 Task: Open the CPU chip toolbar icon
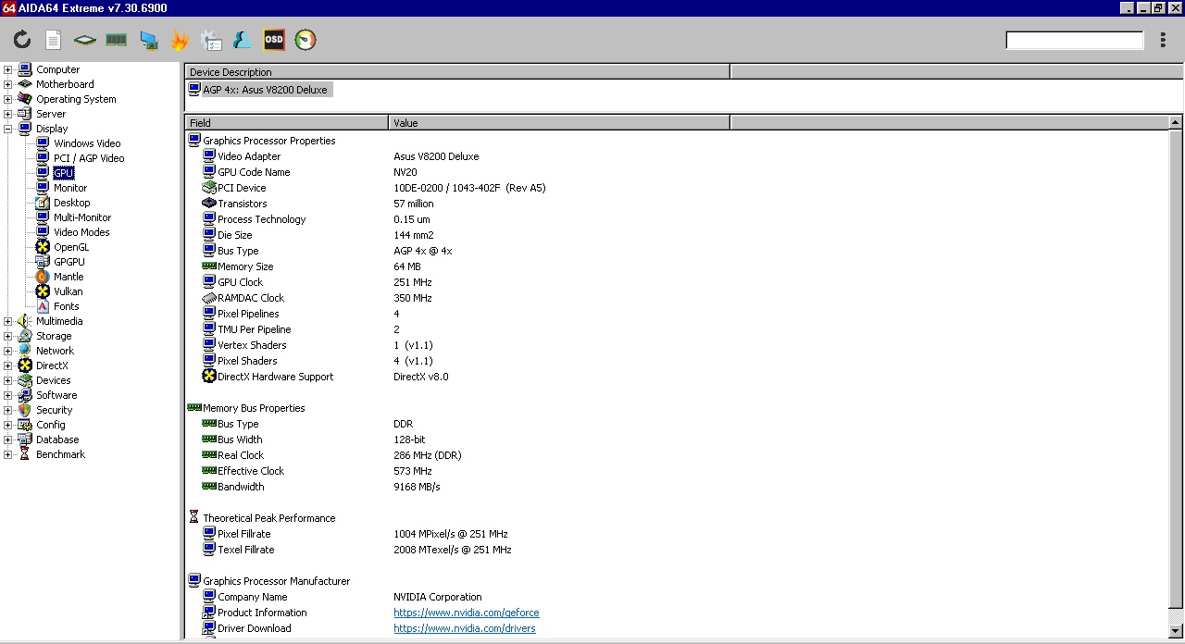pyautogui.click(x=85, y=40)
